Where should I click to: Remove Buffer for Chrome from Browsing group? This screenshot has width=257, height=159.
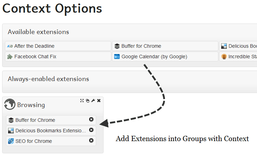pos(91,120)
